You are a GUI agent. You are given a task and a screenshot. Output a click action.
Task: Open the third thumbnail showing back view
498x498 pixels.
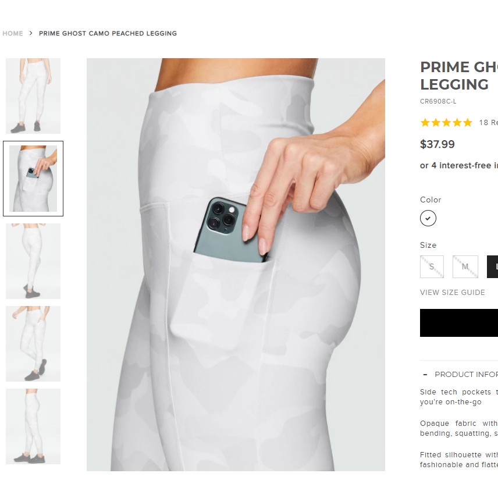coord(33,261)
